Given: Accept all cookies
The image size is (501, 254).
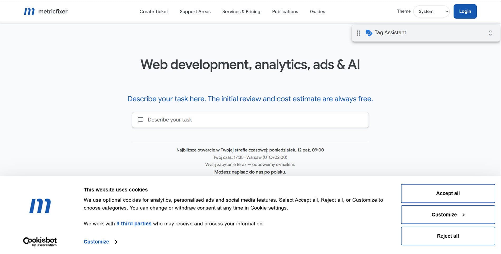Looking at the screenshot, I should [x=448, y=193].
